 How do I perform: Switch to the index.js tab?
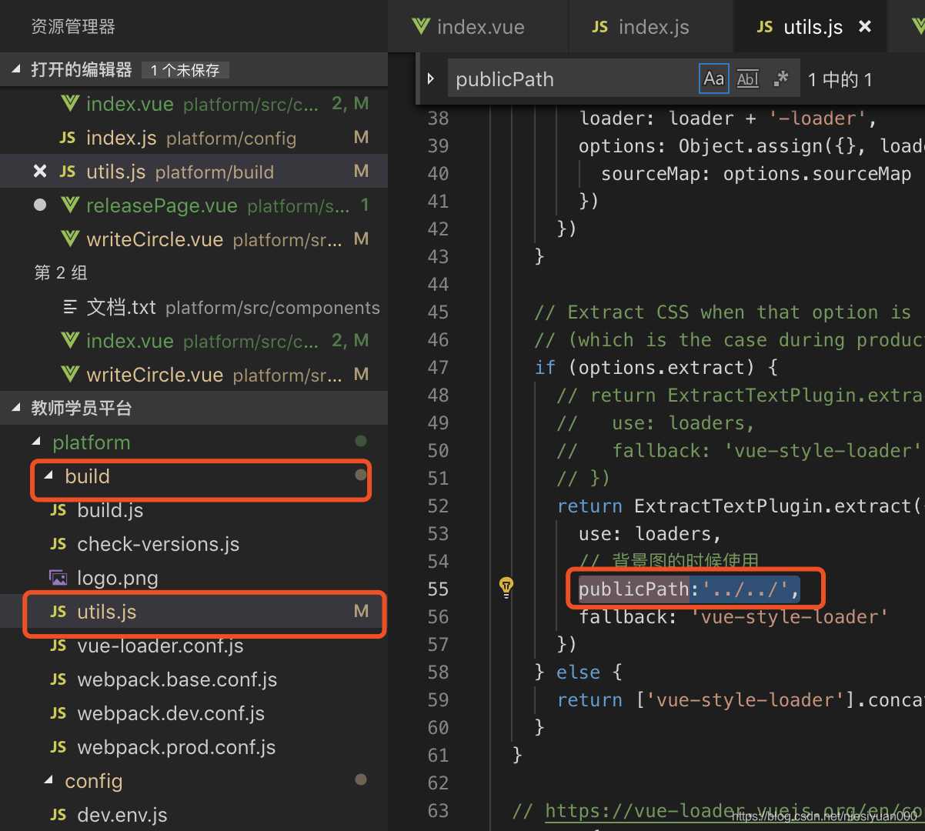(649, 26)
